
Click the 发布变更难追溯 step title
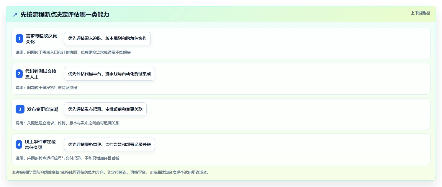(42, 109)
